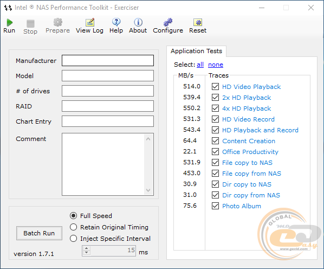The width and height of the screenshot is (324, 269).
Task: Toggle Dir copy from NAS checkbox
Action: point(215,195)
